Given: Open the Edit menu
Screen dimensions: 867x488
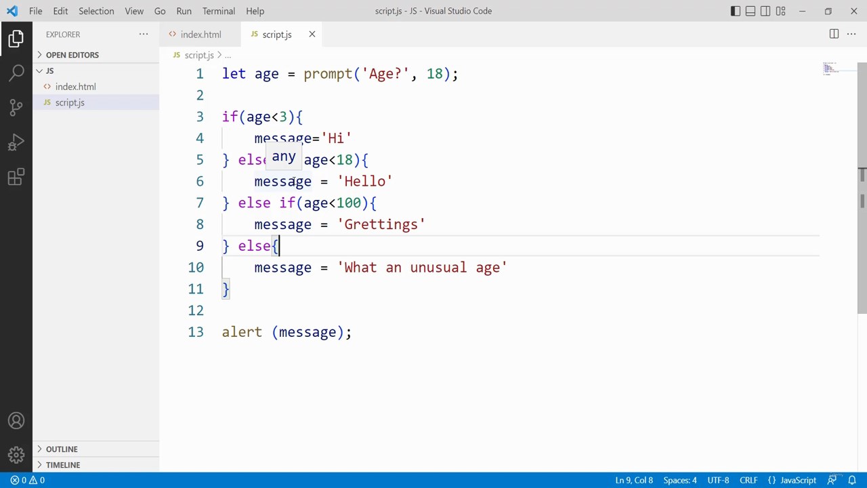Looking at the screenshot, I should [x=60, y=11].
